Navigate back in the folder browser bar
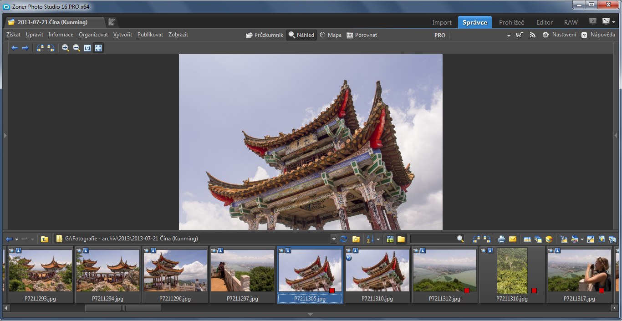Viewport: 622px width, 321px height. (9, 239)
